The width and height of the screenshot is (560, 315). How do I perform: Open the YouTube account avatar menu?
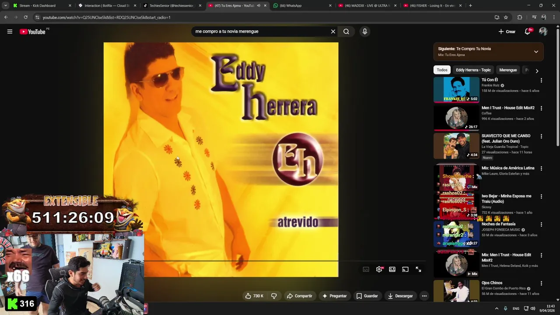tap(543, 31)
